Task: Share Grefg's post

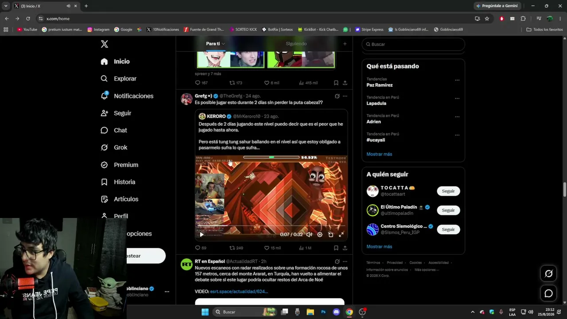Action: tap(345, 248)
